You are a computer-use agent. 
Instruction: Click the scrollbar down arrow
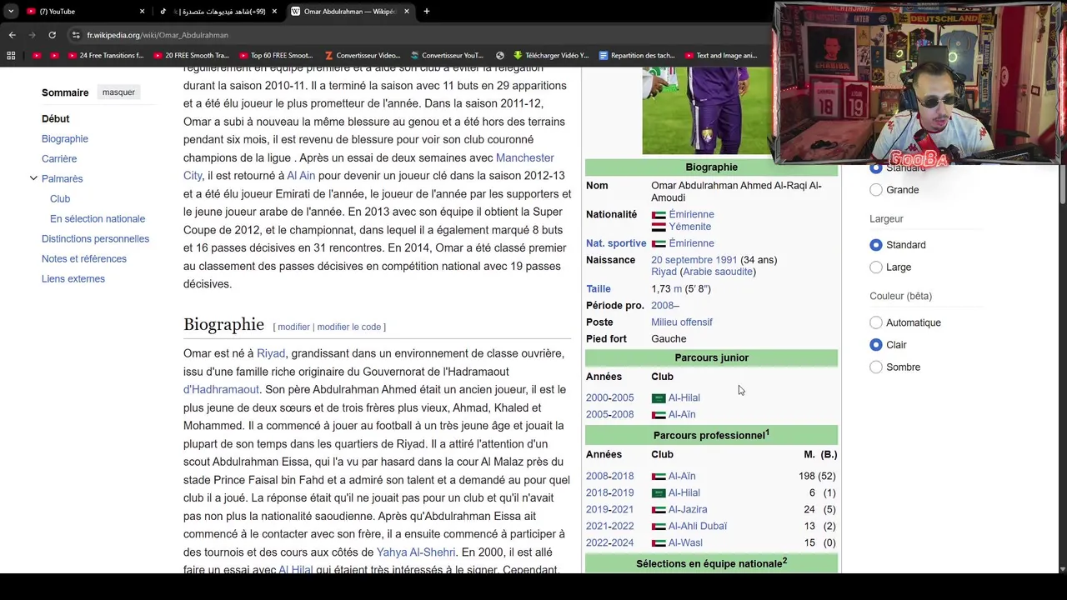click(1062, 568)
